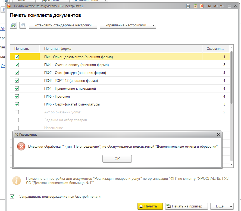This screenshot has width=241, height=211.
Task: Enable Акт об оказании услуг checkbox
Action: click(x=17, y=112)
